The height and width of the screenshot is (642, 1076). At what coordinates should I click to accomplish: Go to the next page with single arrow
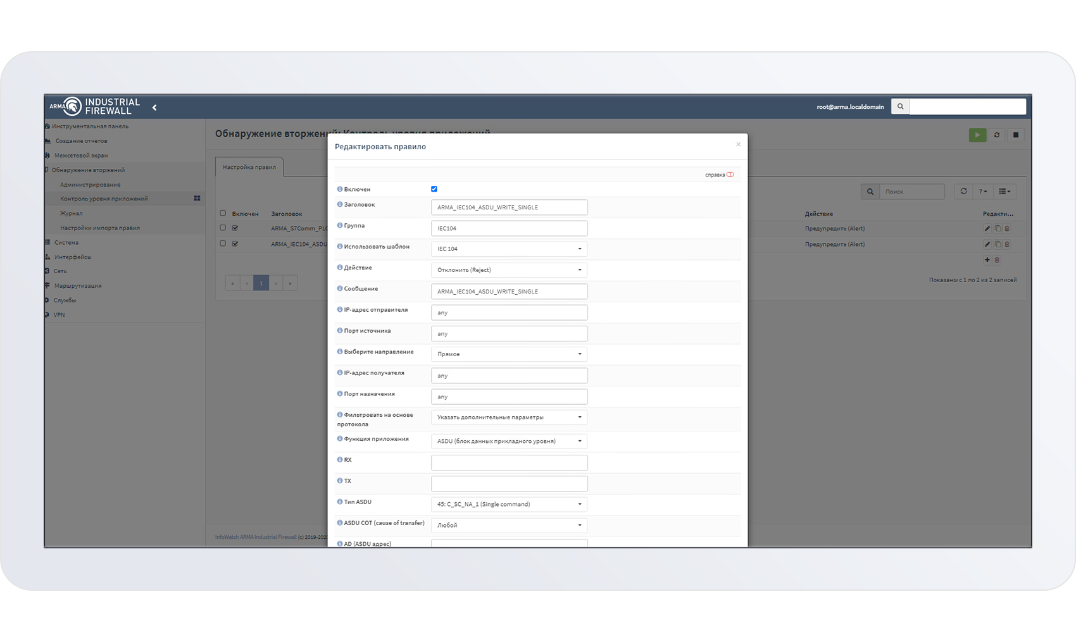[x=276, y=283]
